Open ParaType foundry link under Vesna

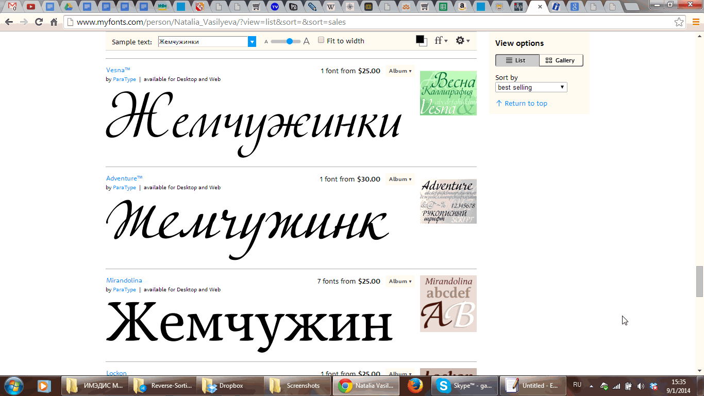click(x=124, y=79)
